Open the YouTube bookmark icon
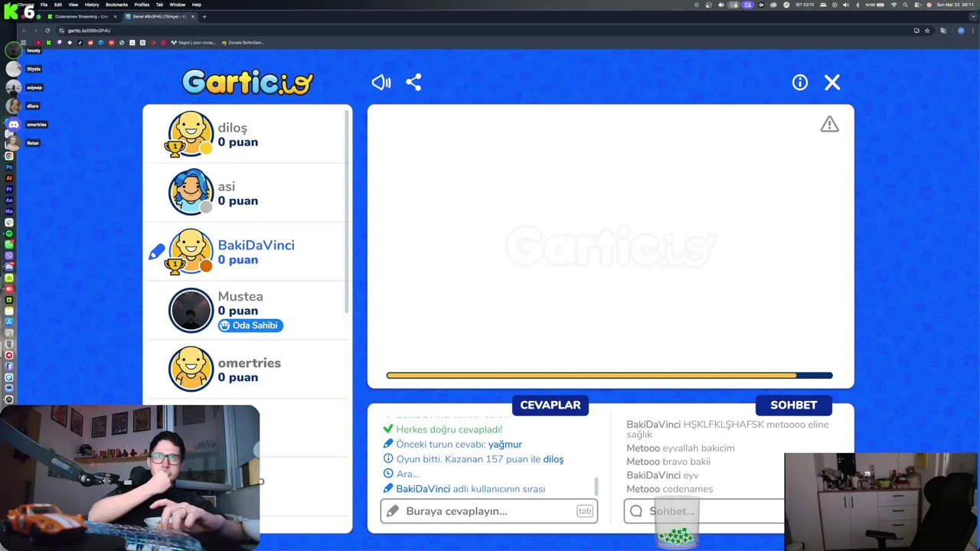The height and width of the screenshot is (551, 980). click(38, 43)
